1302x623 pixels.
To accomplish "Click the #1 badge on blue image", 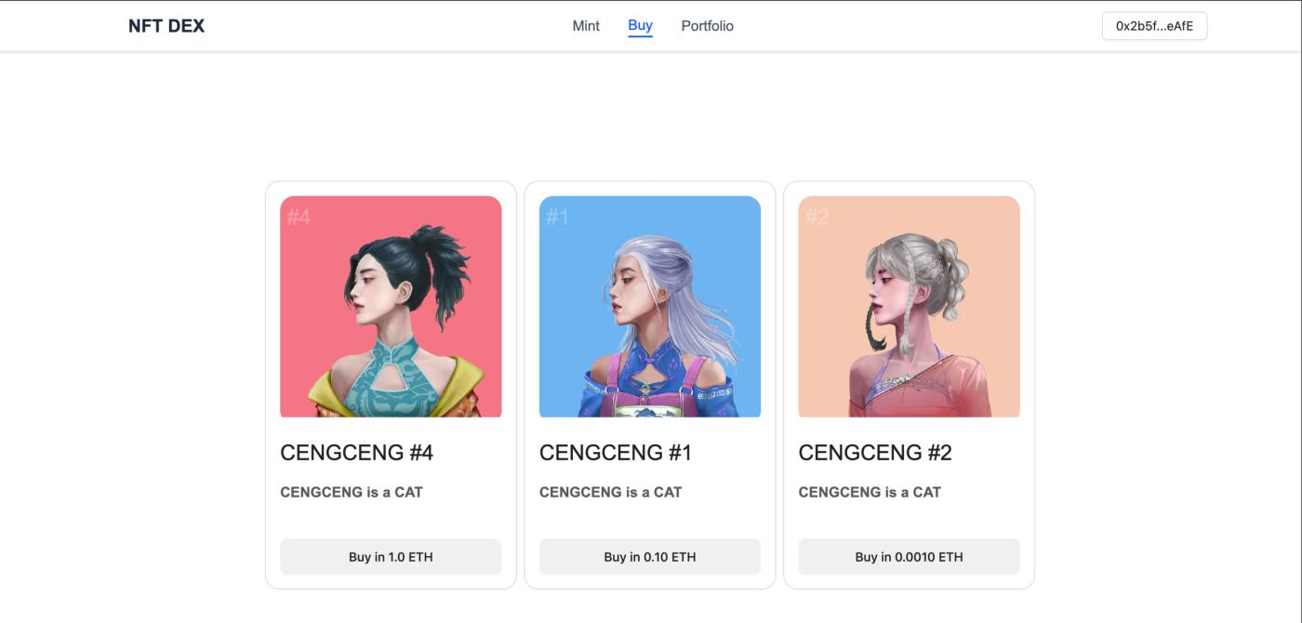I will (557, 217).
